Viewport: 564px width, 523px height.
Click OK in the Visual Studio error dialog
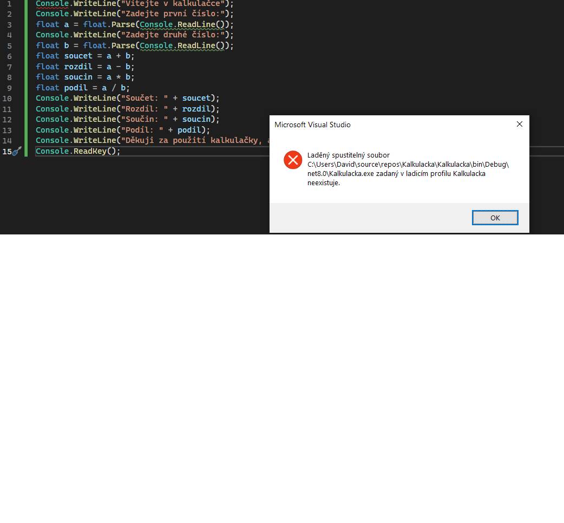pyautogui.click(x=495, y=218)
